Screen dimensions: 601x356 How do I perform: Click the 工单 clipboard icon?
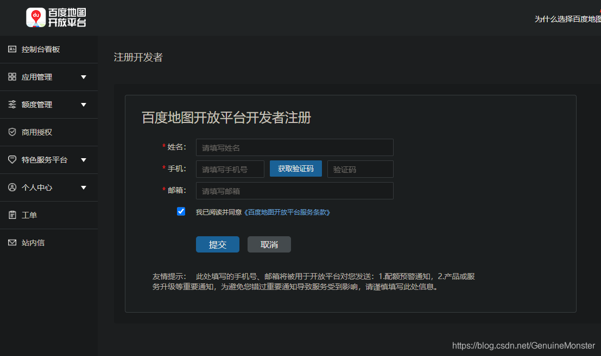tap(12, 215)
